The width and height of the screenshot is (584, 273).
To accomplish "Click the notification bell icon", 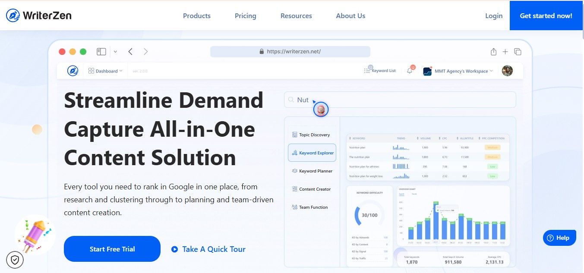I will click(x=410, y=71).
